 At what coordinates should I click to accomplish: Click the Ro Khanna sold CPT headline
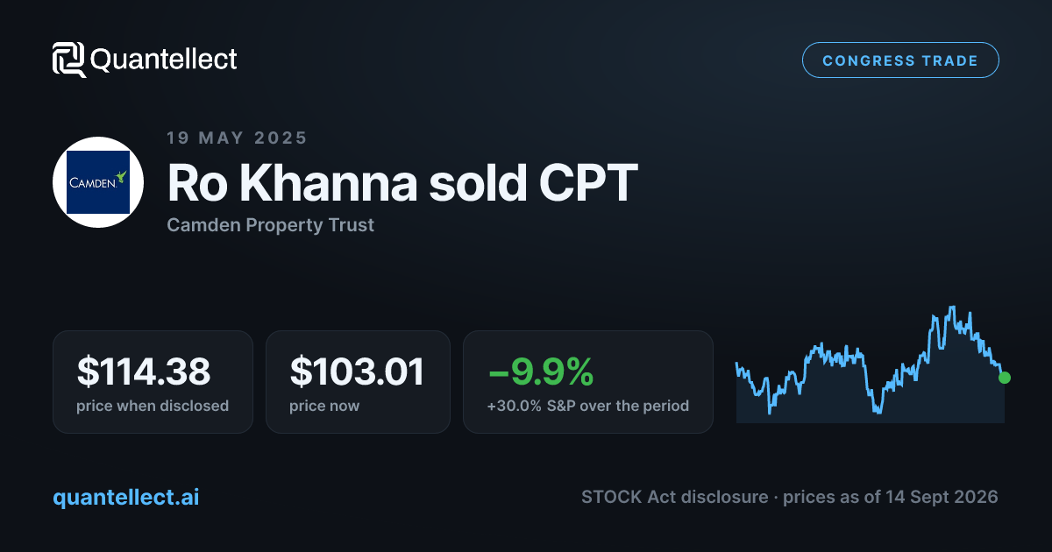pos(402,183)
